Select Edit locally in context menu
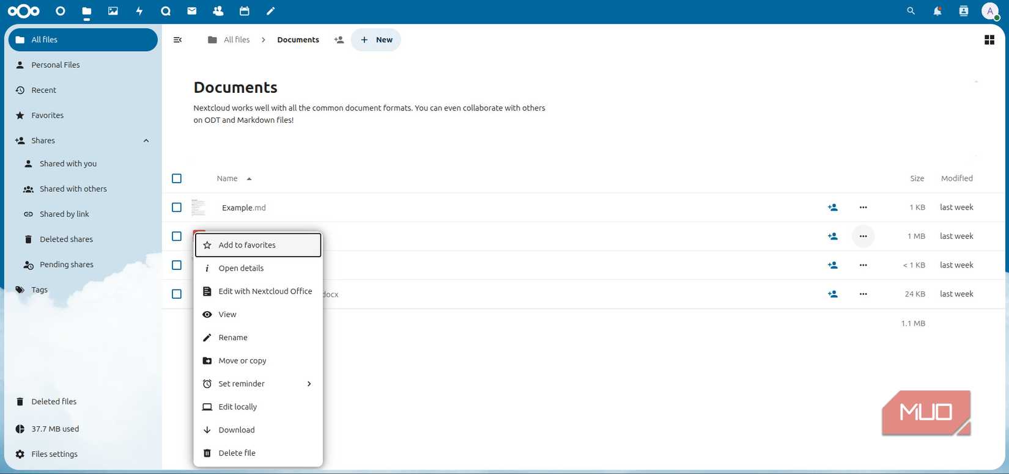The image size is (1009, 474). [x=258, y=407]
